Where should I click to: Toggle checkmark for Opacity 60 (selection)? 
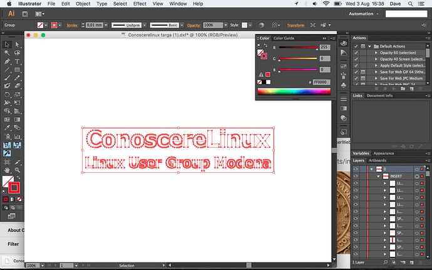click(356, 53)
